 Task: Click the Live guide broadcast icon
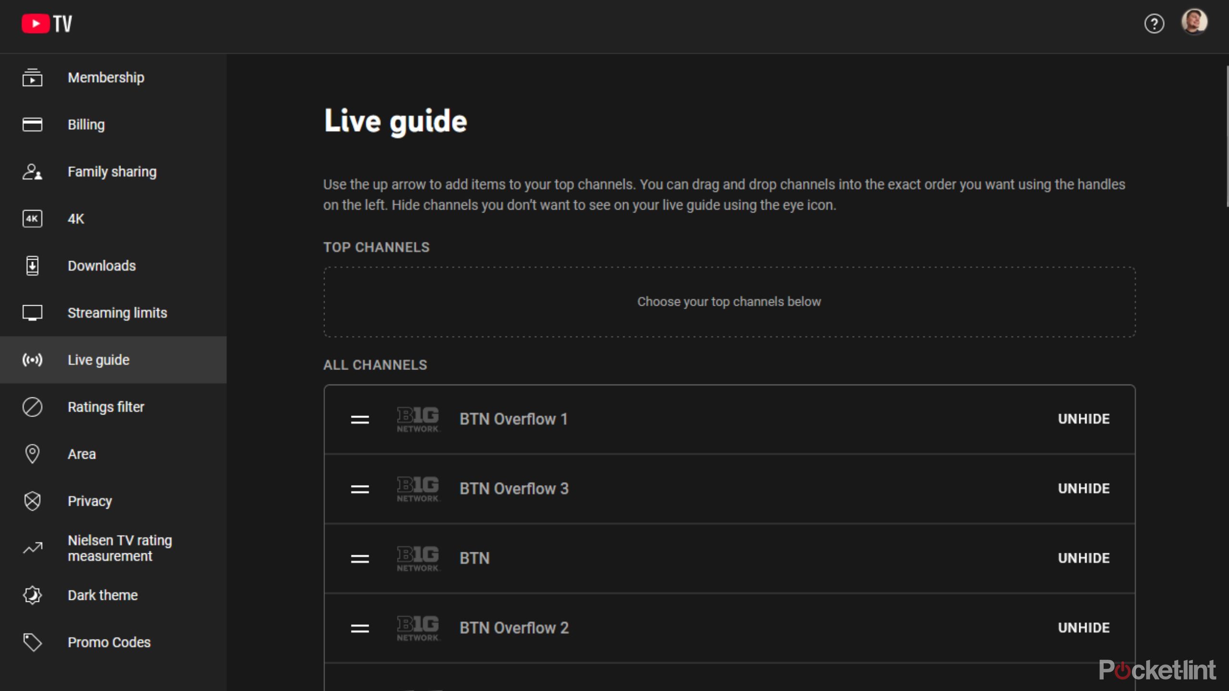tap(32, 359)
